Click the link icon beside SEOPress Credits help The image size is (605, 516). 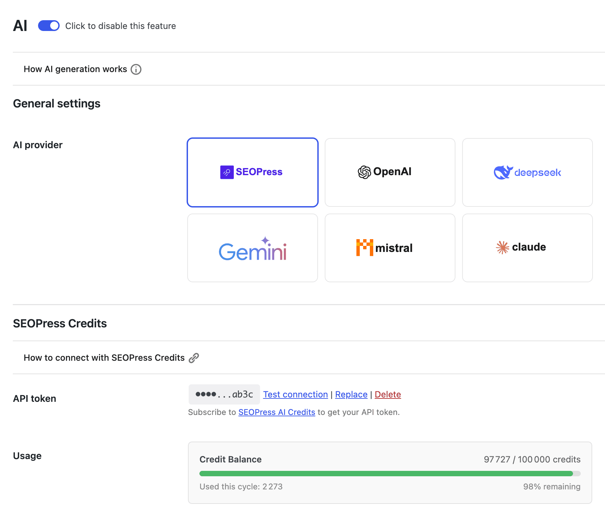click(194, 358)
